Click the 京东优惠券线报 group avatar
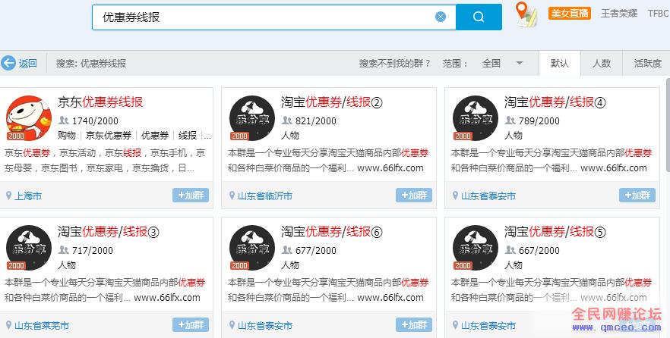 tap(29, 118)
